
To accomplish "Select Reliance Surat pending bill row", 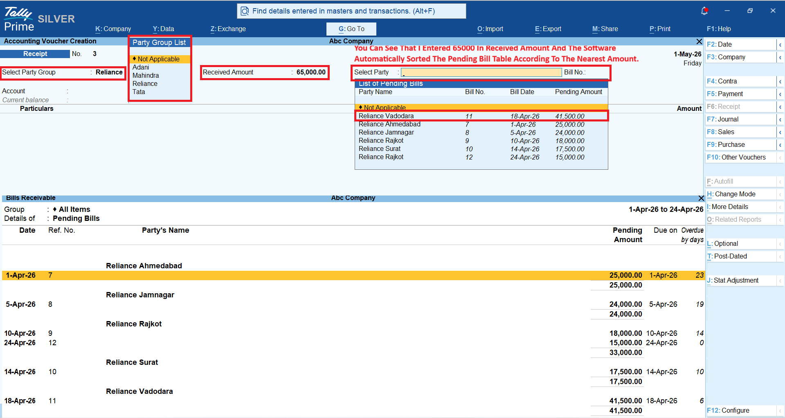I will coord(481,149).
